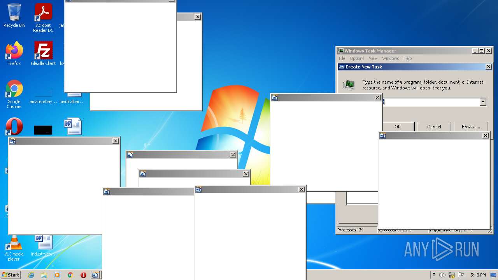The image size is (498, 280).
Task: Open Task Manager's Options menu
Action: (357, 58)
